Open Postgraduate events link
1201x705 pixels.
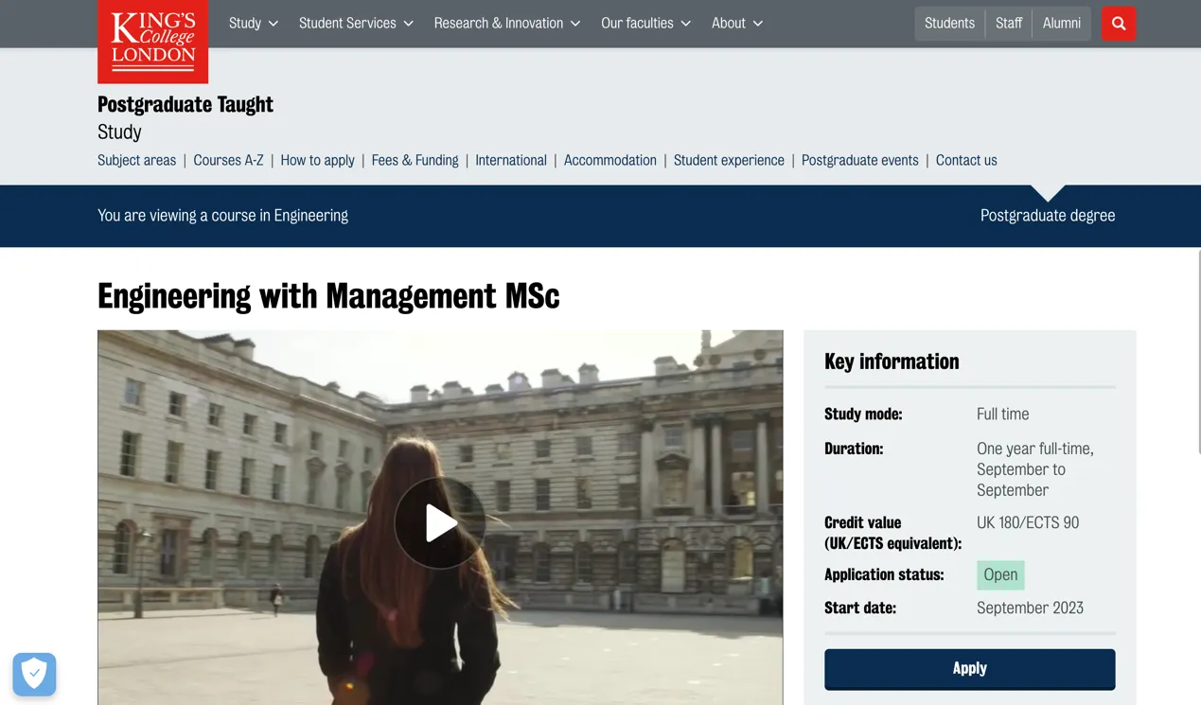click(859, 160)
